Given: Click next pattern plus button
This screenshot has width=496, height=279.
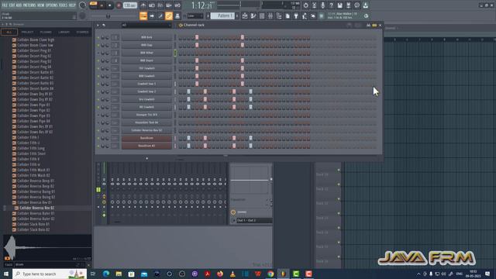Looking at the screenshot, I should click(x=237, y=15).
